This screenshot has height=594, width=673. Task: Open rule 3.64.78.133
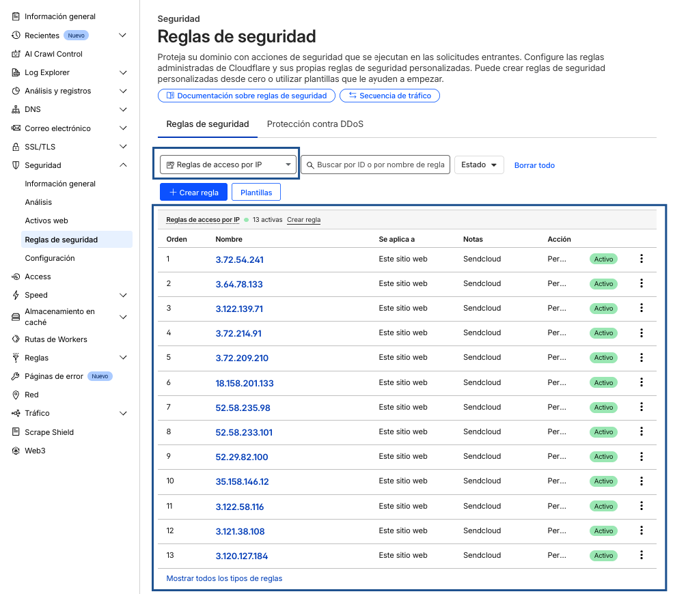click(x=239, y=284)
